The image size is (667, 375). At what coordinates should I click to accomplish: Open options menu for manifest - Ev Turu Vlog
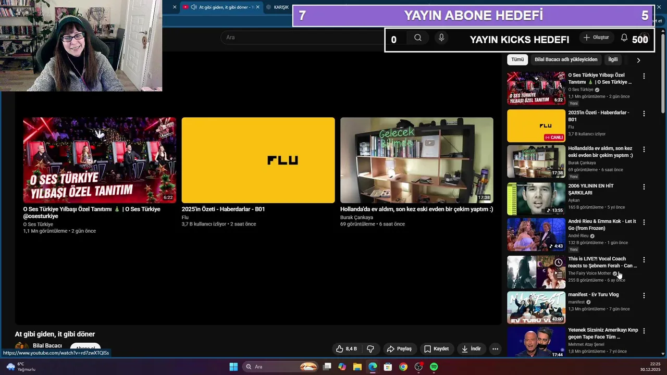(x=644, y=296)
